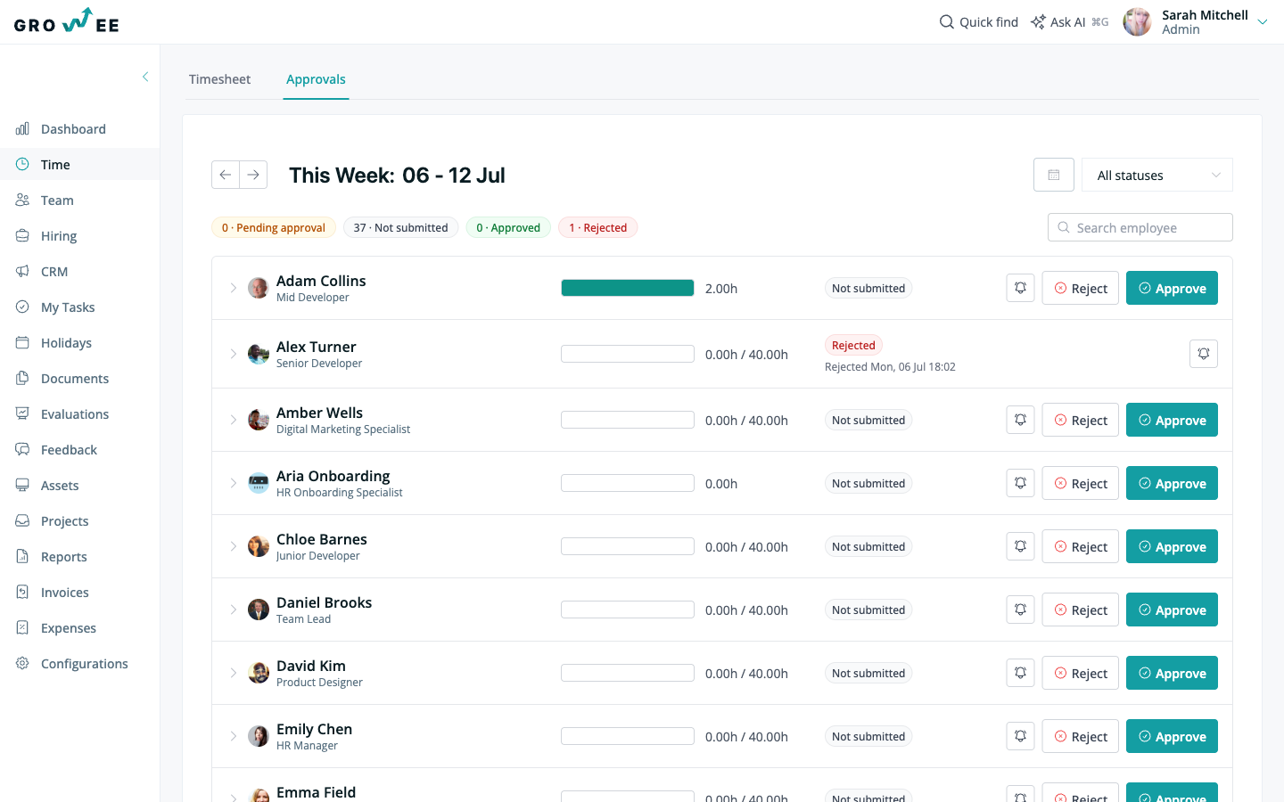The height and width of the screenshot is (802, 1284).
Task: Reject Chloe Barnes timesheet
Action: [x=1081, y=546]
